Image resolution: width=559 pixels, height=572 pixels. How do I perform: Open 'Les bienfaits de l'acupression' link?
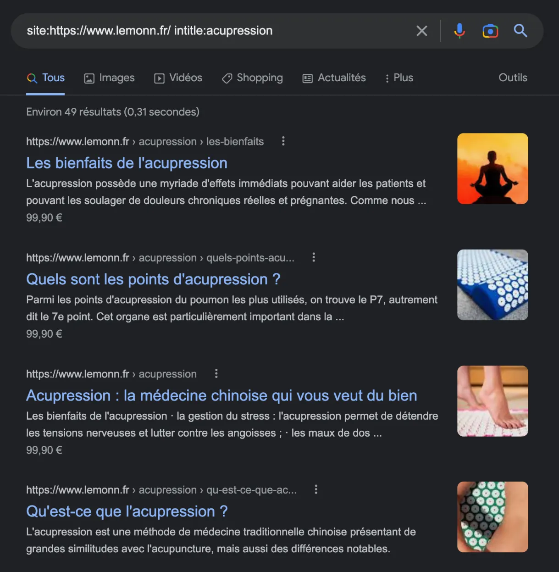click(x=127, y=163)
